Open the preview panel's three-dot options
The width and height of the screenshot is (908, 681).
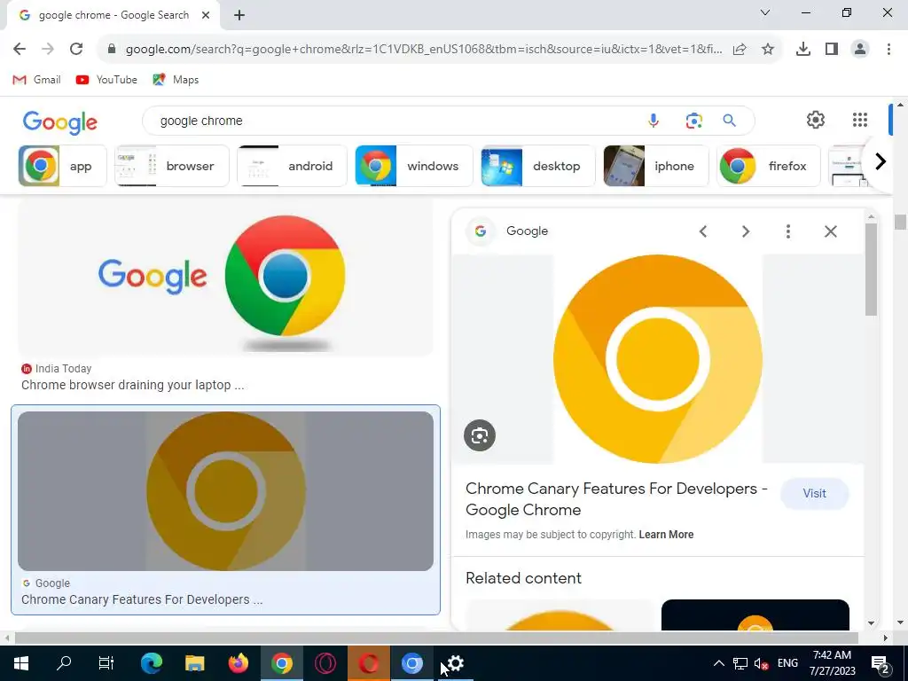point(788,231)
